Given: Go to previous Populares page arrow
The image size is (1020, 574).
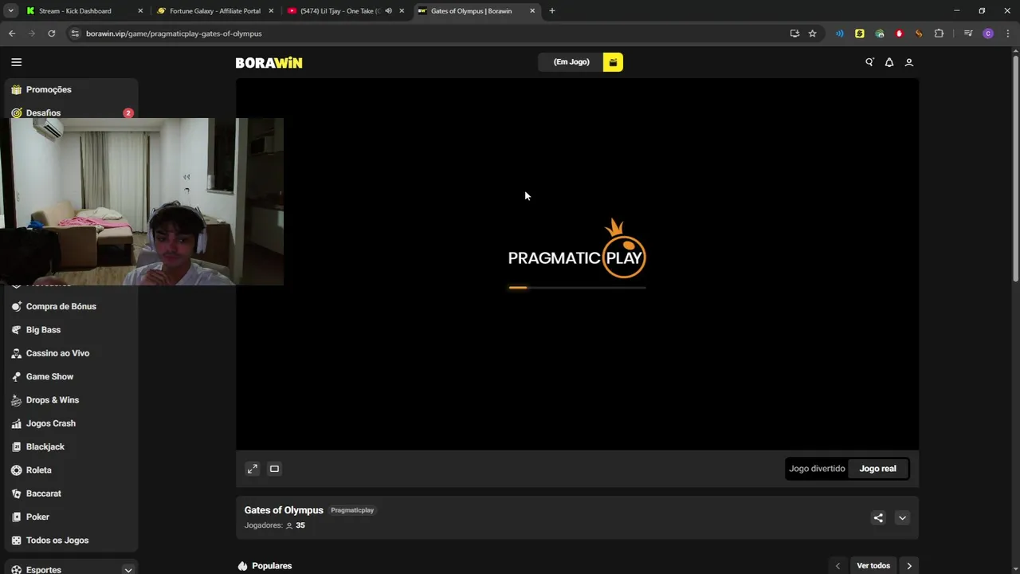Looking at the screenshot, I should click(838, 566).
